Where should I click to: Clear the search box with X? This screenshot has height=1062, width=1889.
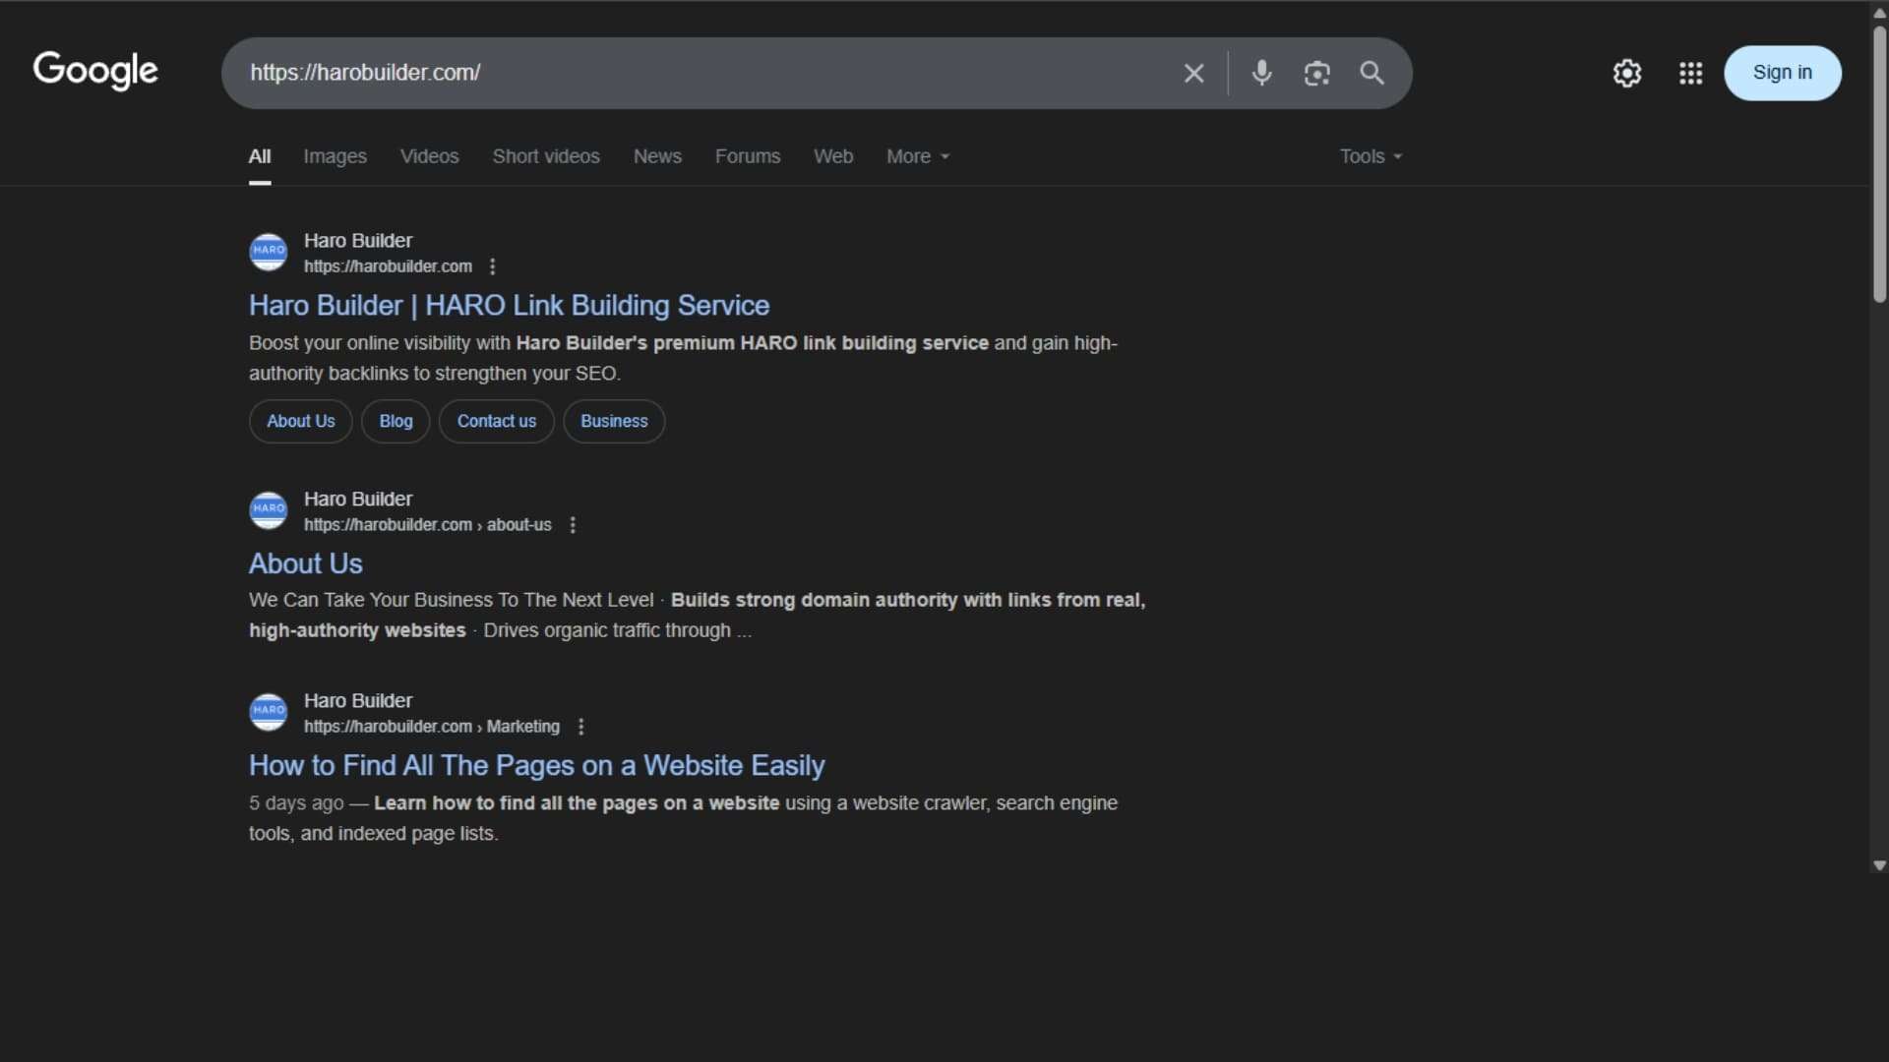point(1193,73)
